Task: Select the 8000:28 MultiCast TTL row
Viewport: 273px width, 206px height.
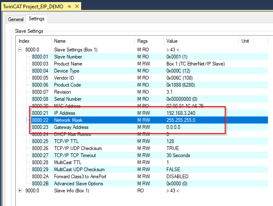Action: tap(150, 162)
